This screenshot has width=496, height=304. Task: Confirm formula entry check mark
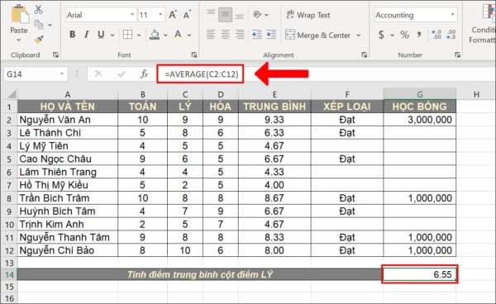(122, 74)
